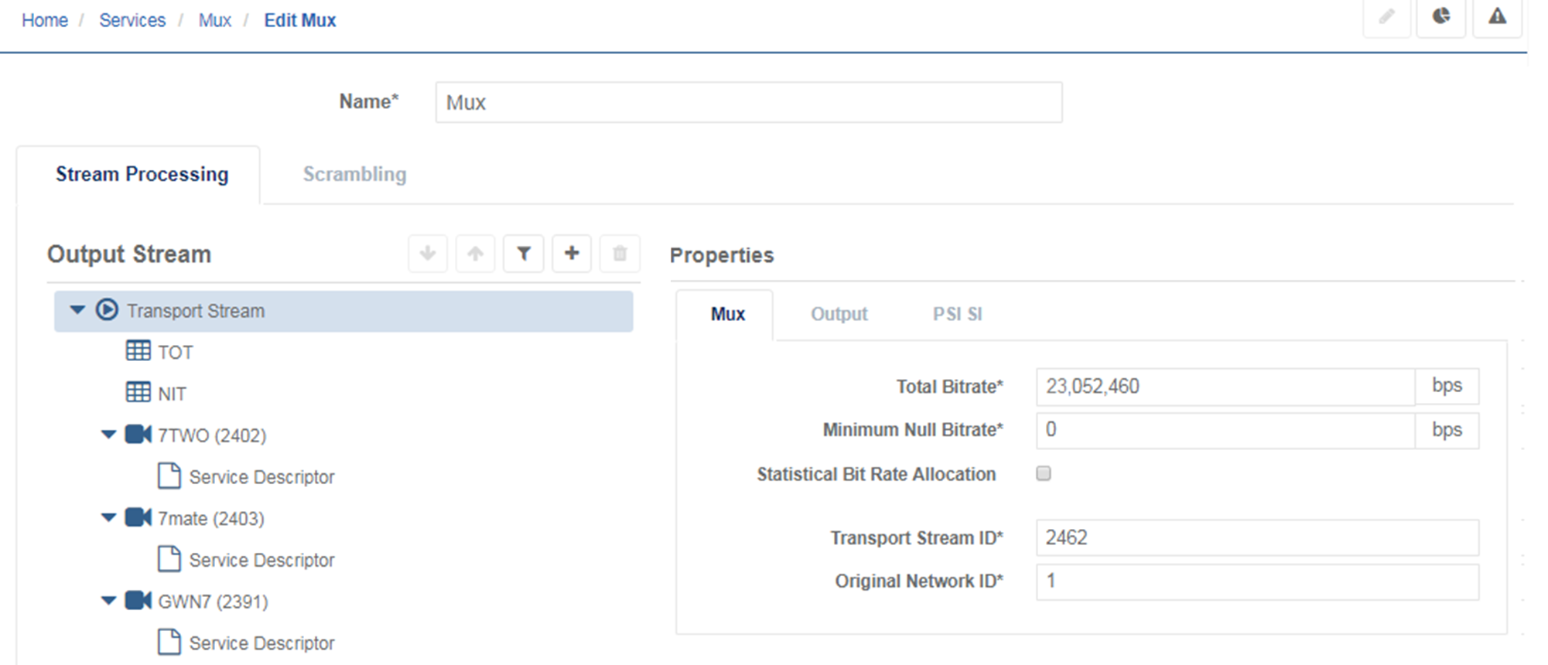Click the move up arrow icon
This screenshot has width=1548, height=665.
(x=475, y=254)
